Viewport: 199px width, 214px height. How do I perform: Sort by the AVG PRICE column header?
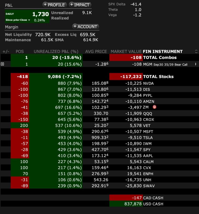pyautogui.click(x=96, y=52)
